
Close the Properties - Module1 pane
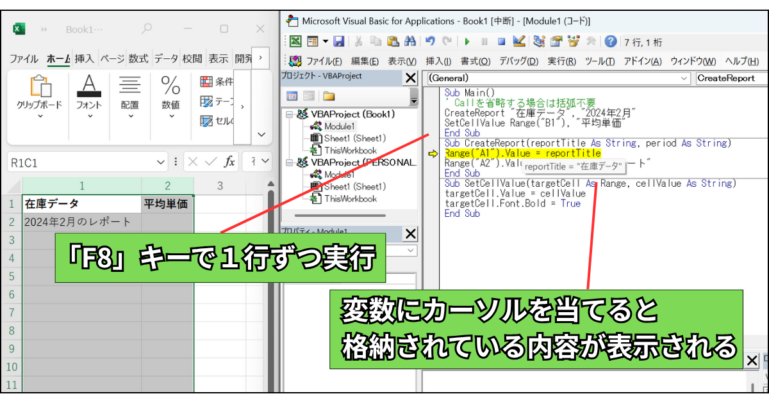tap(410, 233)
